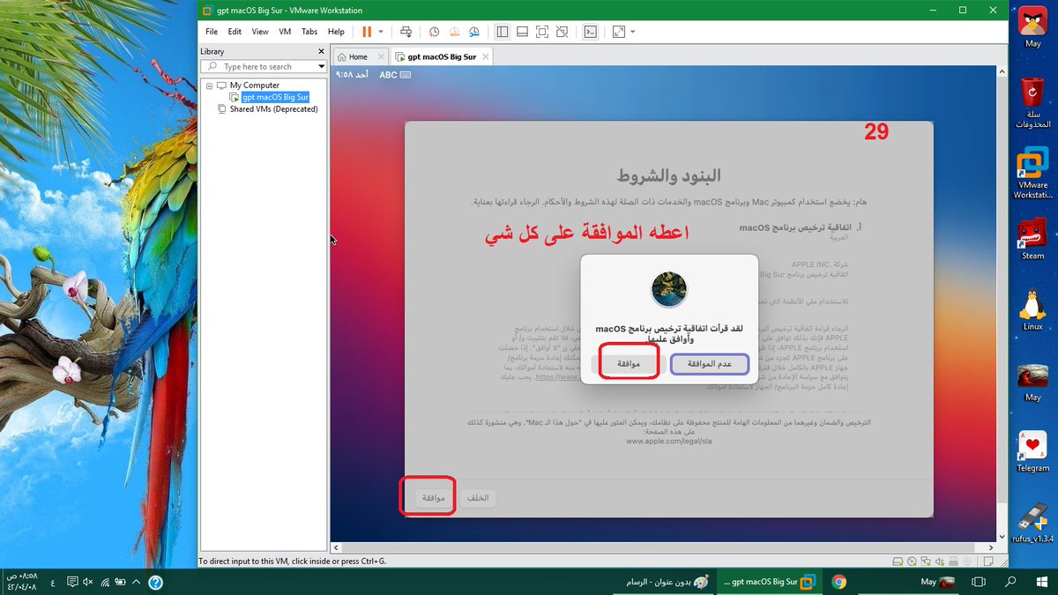Close the Home tab

(x=381, y=56)
